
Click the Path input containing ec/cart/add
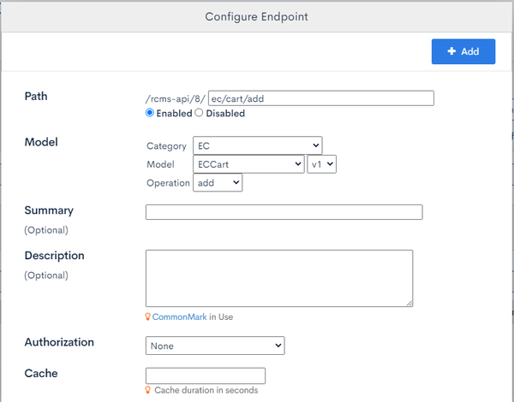click(321, 98)
